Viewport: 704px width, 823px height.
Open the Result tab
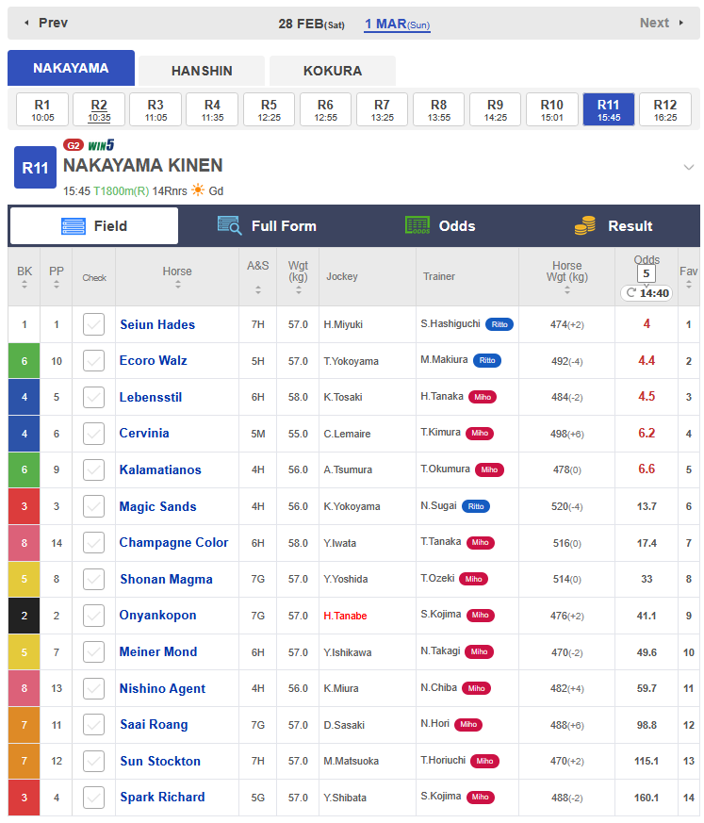click(614, 226)
